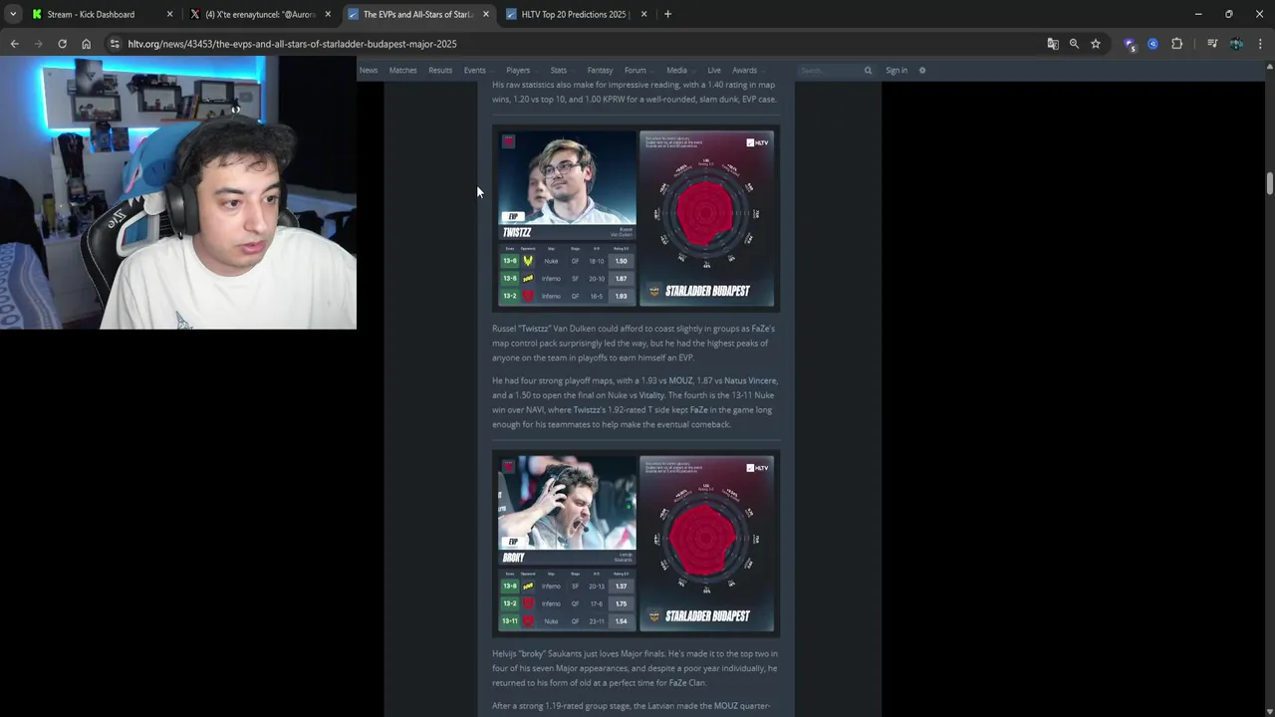Screen dimensions: 1275x717
Task: Sign in to HLTV
Action: 896,71
